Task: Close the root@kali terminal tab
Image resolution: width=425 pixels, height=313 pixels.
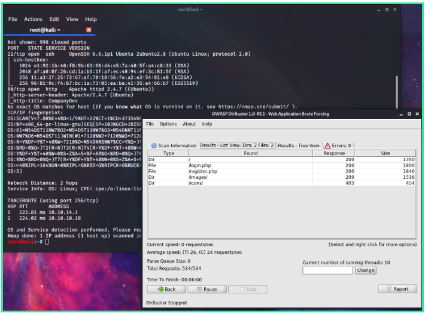Action: [x=89, y=30]
